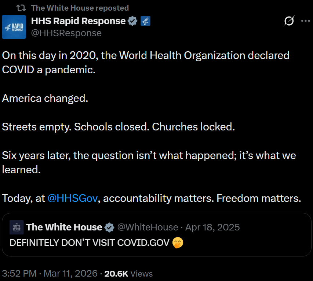313x281 pixels.
Task: Open the @HHSResponse handle
Action: pyautogui.click(x=66, y=33)
